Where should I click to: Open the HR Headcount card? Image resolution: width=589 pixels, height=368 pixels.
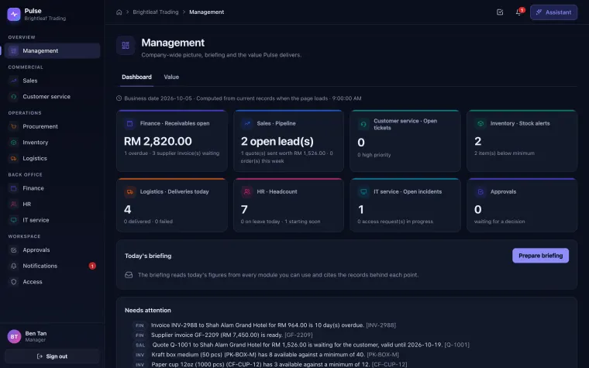[x=288, y=205]
